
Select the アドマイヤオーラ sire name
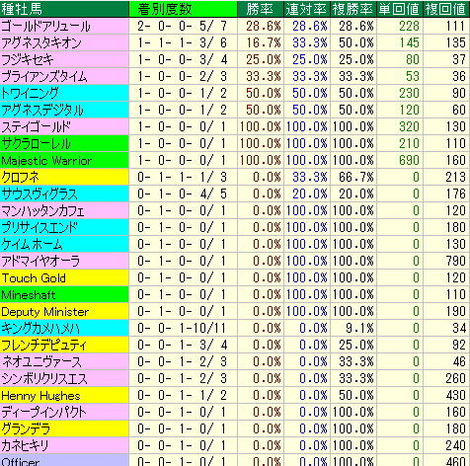click(40, 261)
